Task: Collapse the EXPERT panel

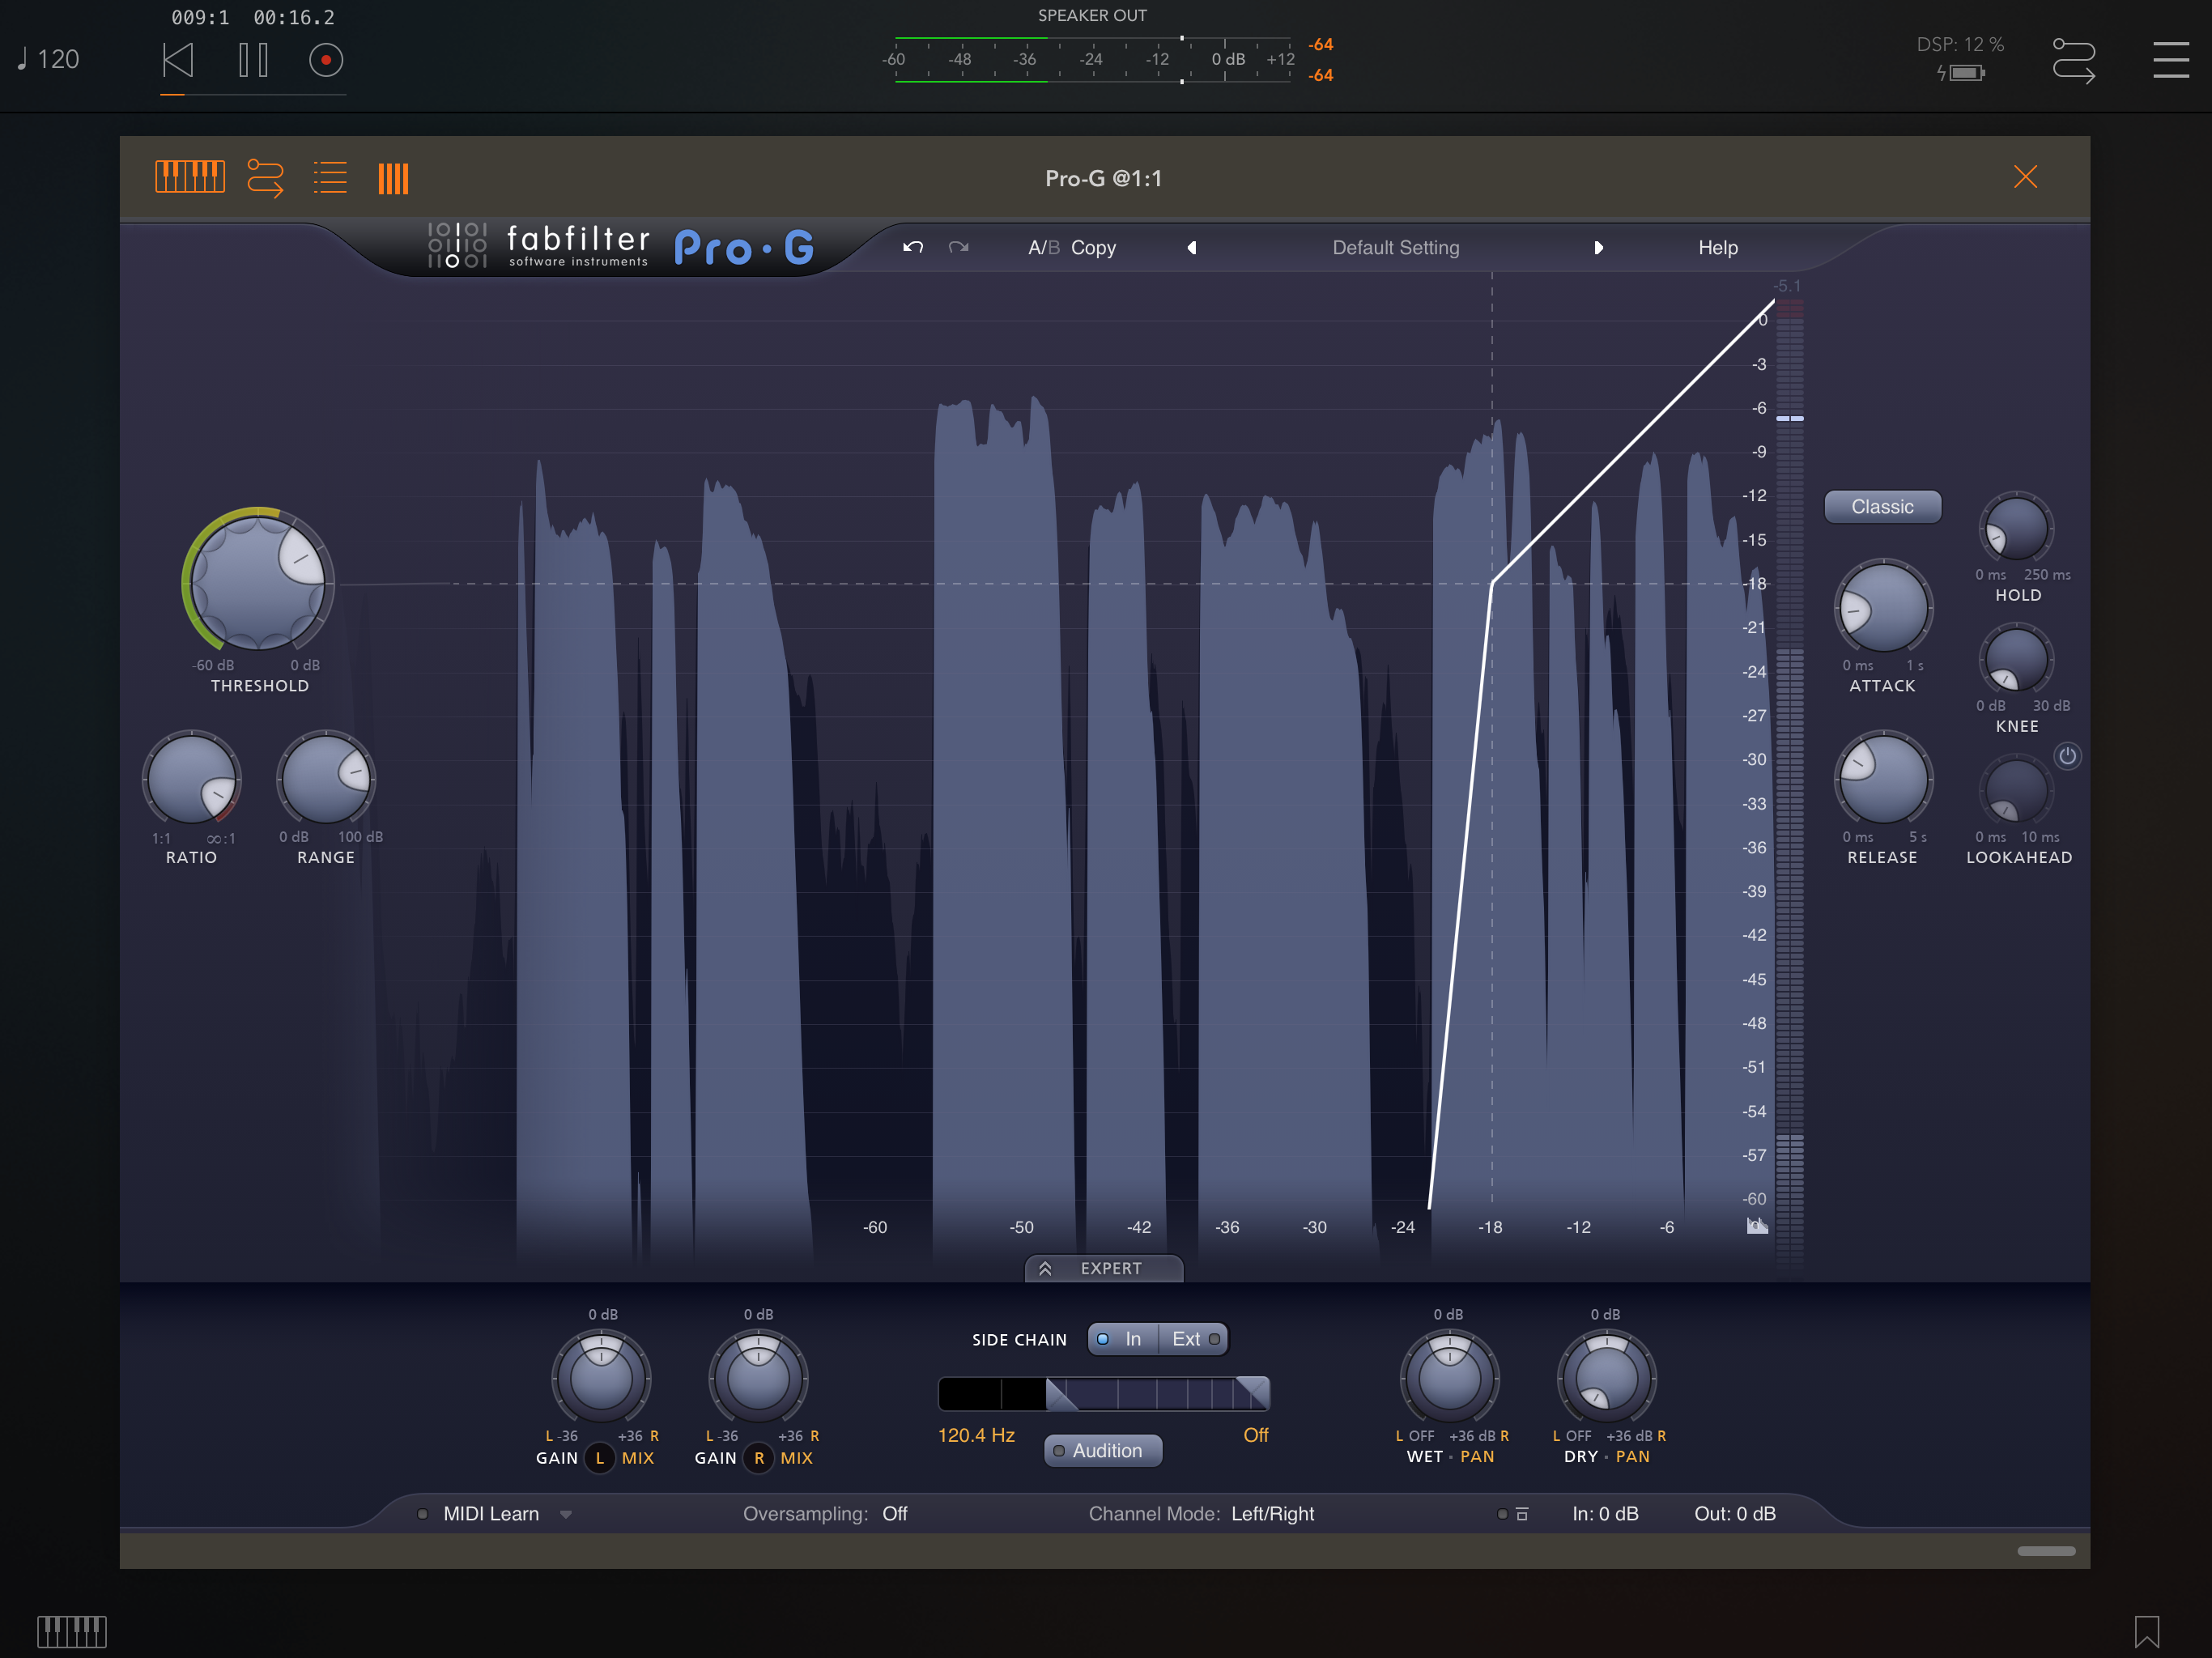Action: pos(1103,1268)
